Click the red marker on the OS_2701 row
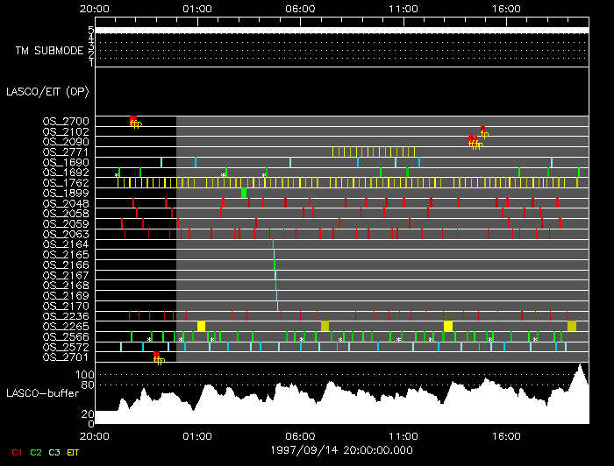 coord(156,355)
